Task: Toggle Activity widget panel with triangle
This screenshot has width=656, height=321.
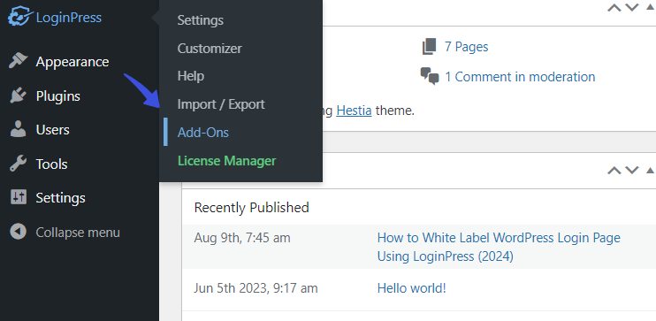Action: [x=651, y=170]
